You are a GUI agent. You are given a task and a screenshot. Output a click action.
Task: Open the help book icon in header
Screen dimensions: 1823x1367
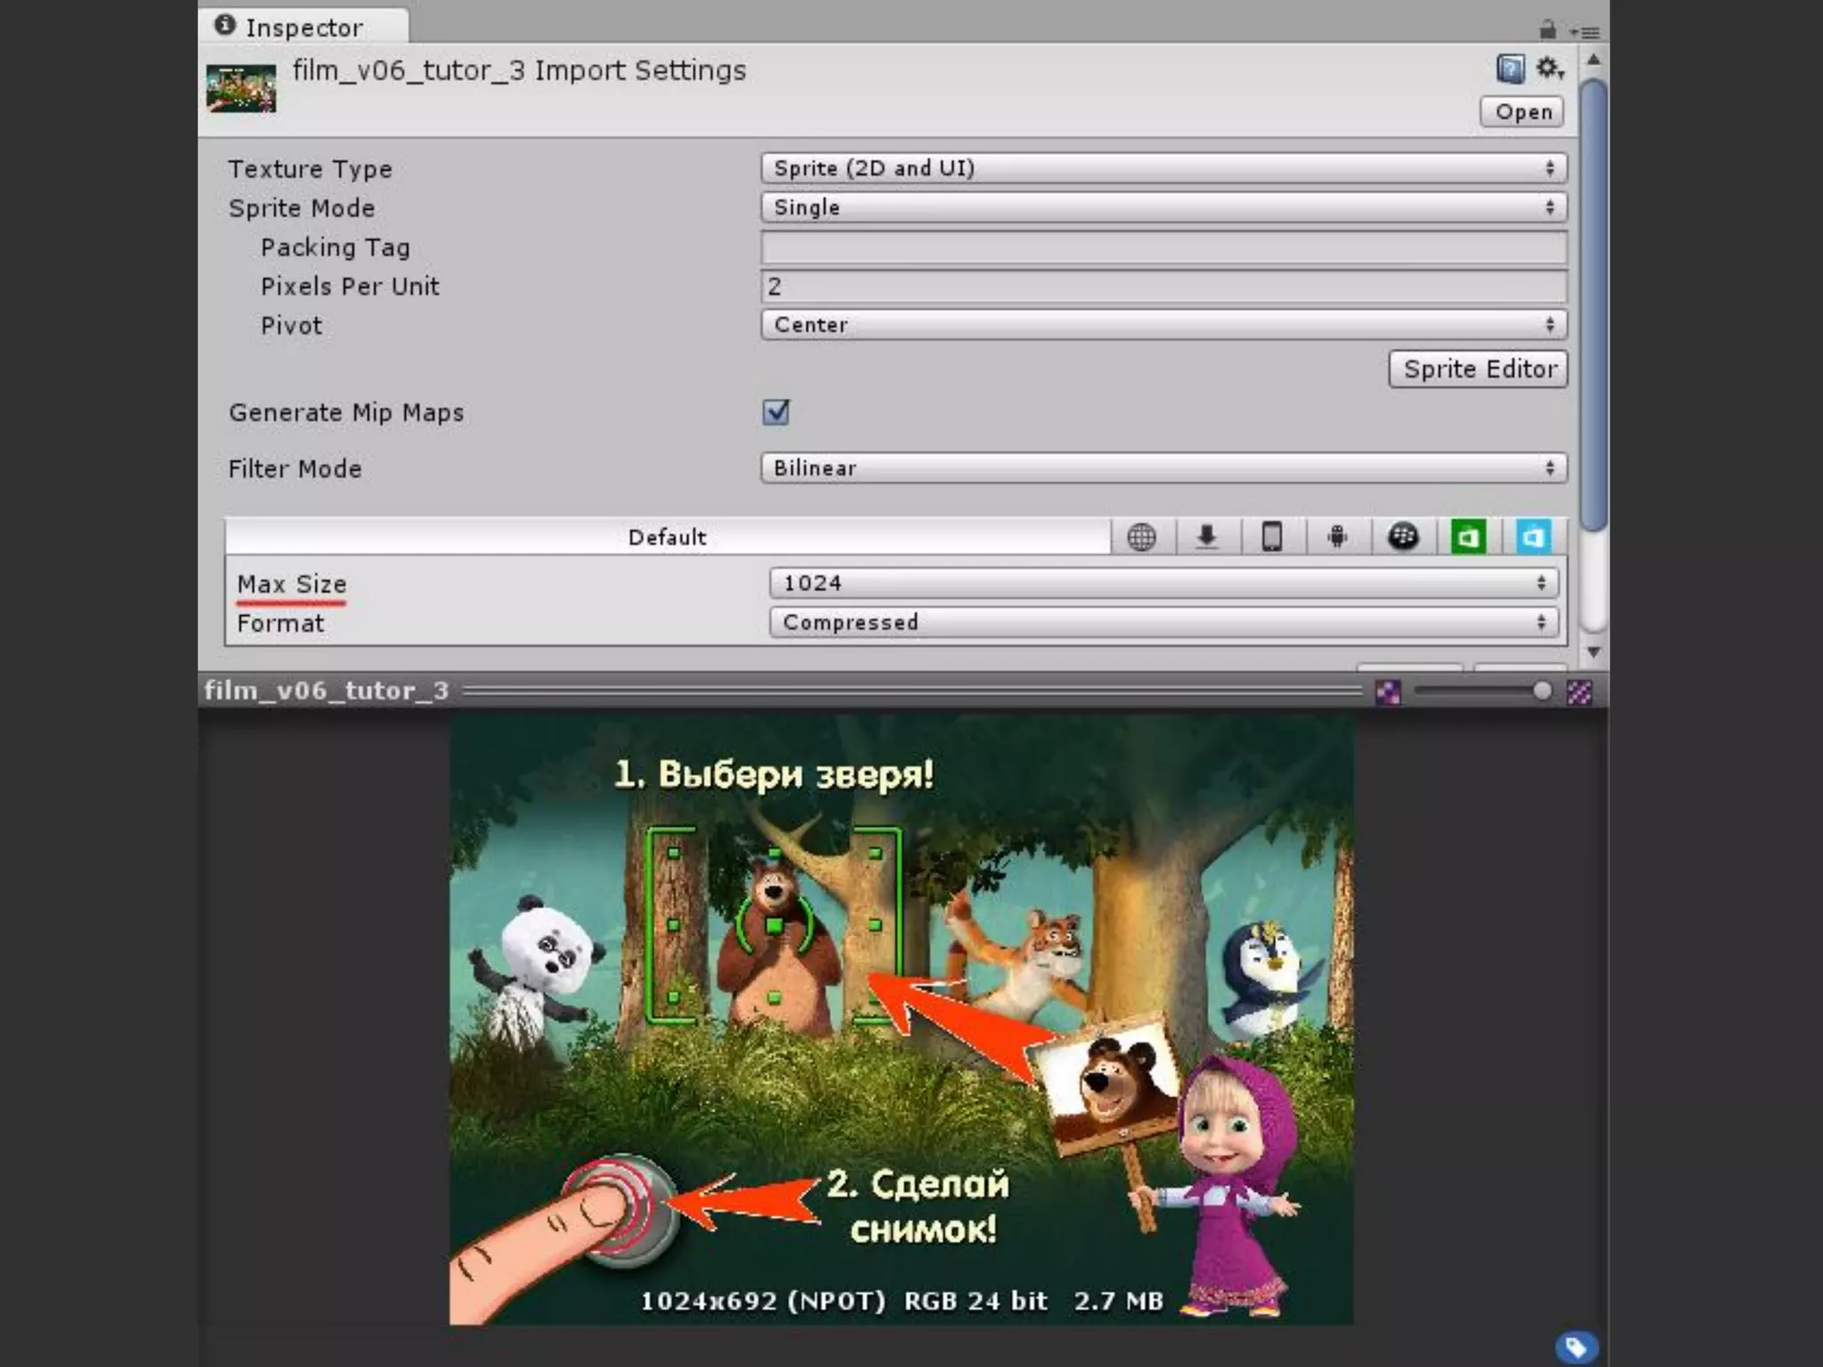pyautogui.click(x=1510, y=69)
